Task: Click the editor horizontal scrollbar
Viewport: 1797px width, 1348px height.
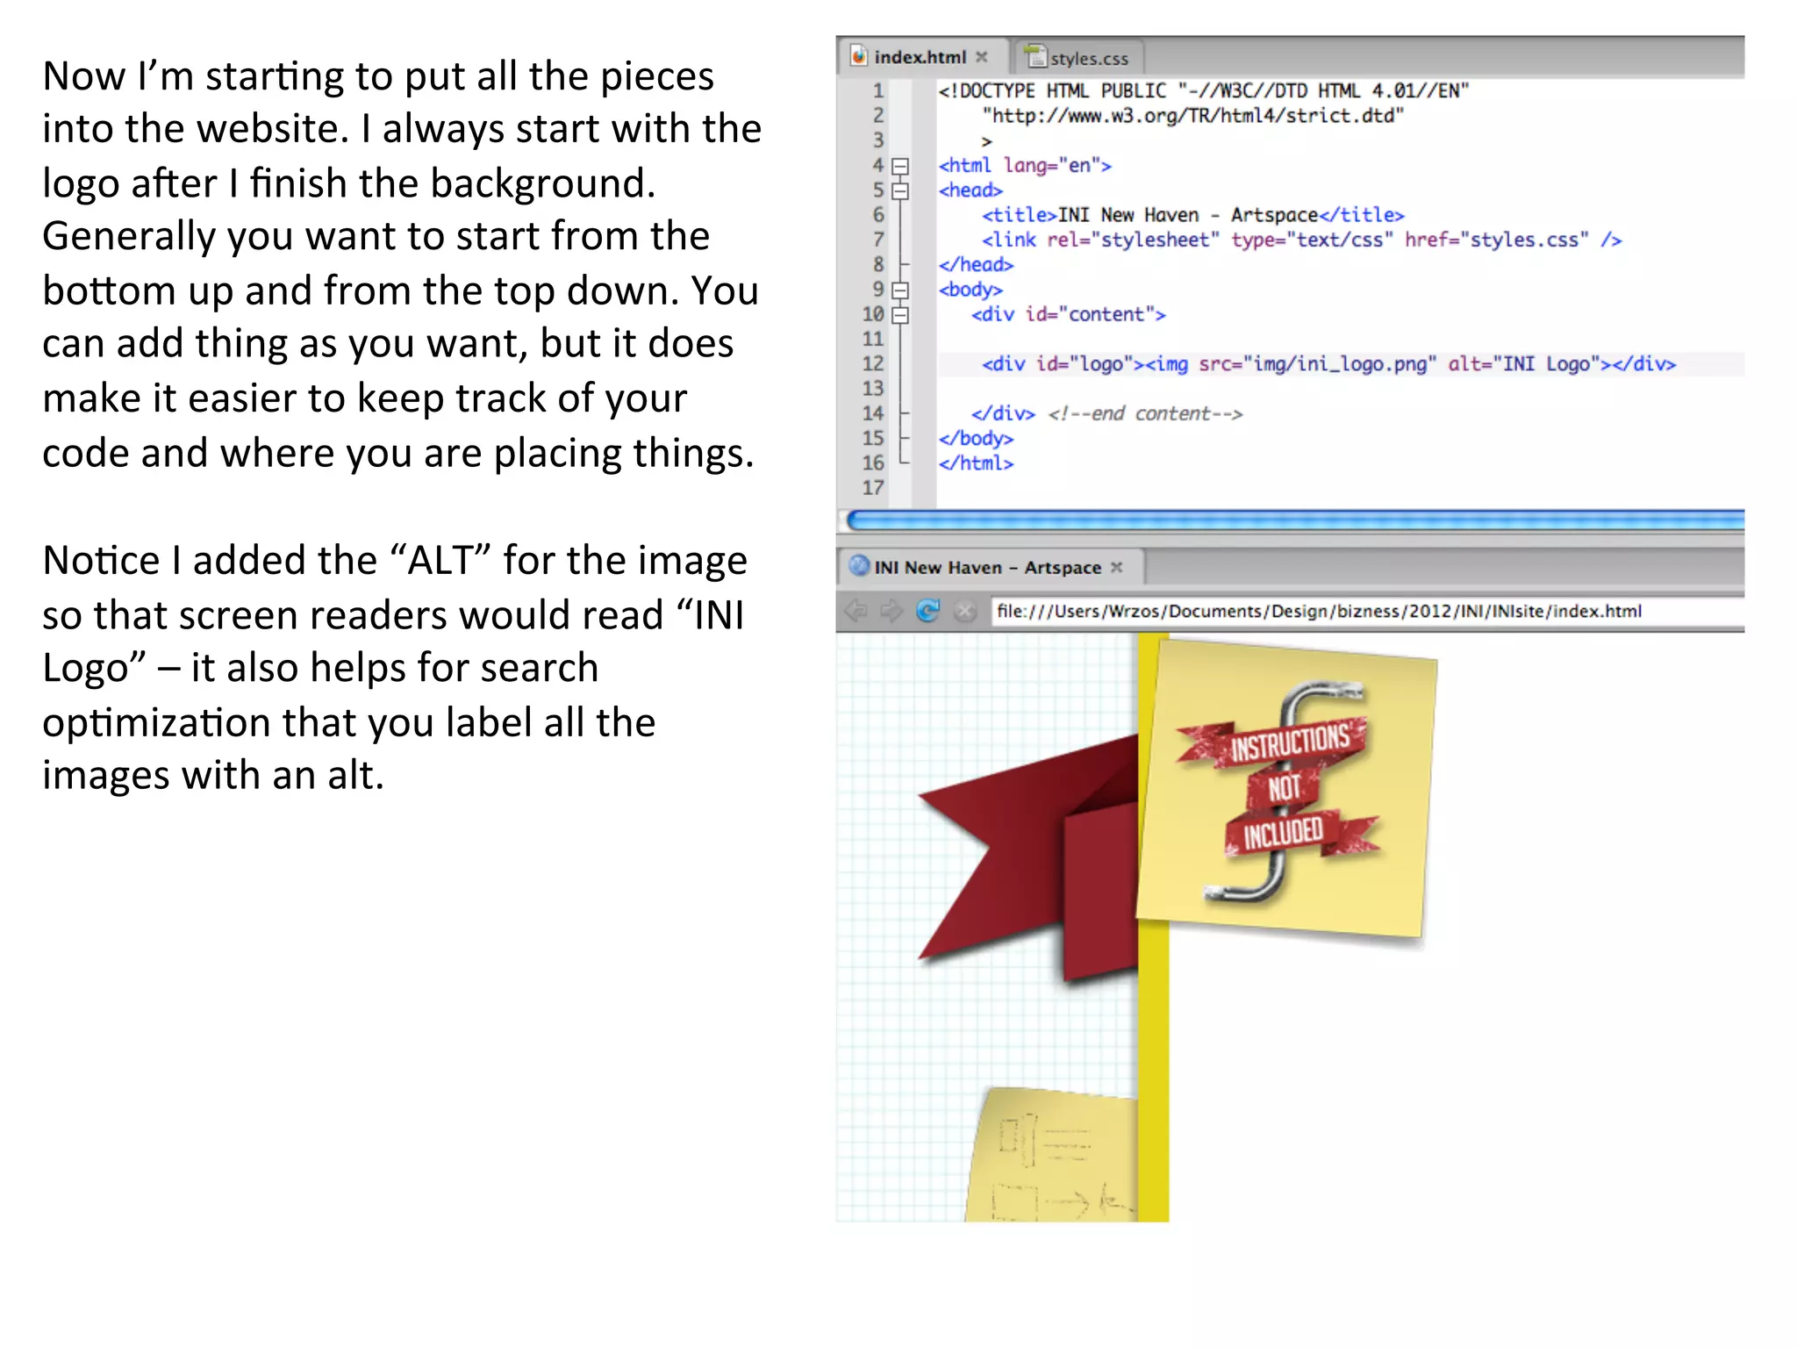Action: pos(1295,520)
